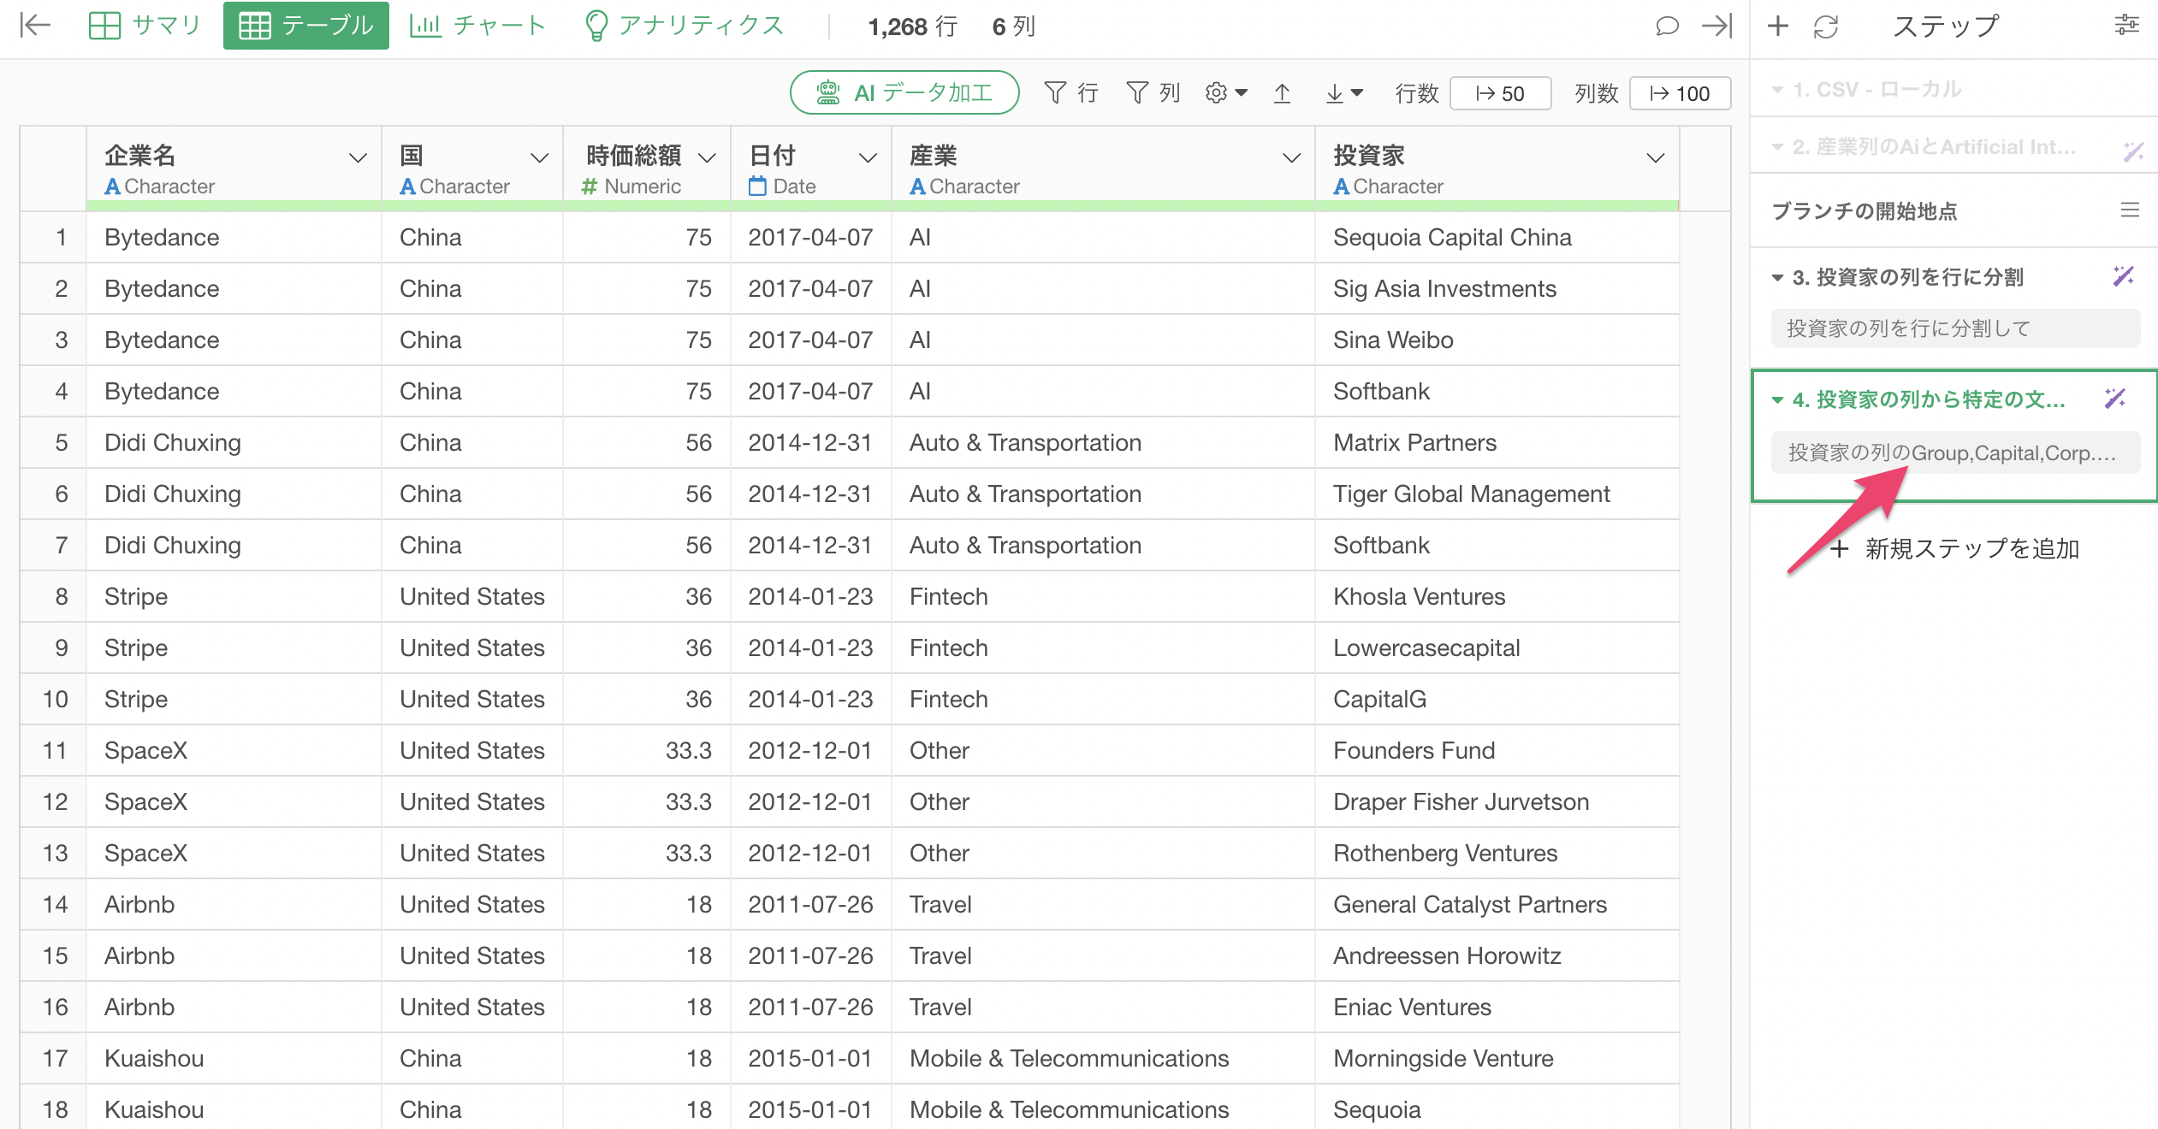
Task: Click 新規ステップを追加 button
Action: pyautogui.click(x=1954, y=548)
